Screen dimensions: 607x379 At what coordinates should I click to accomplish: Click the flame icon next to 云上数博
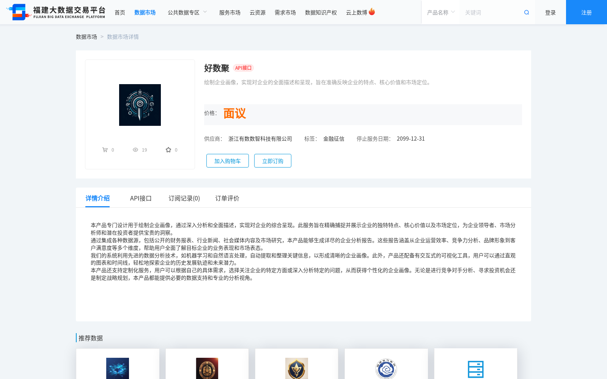pos(372,12)
